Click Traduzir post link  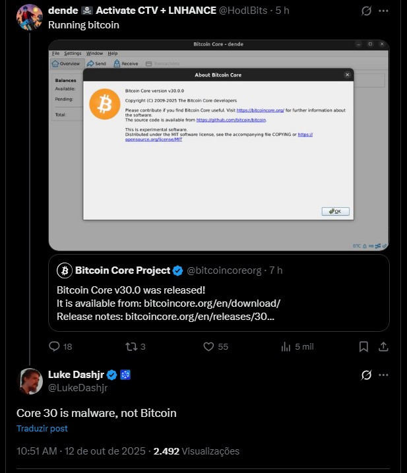[42, 428]
